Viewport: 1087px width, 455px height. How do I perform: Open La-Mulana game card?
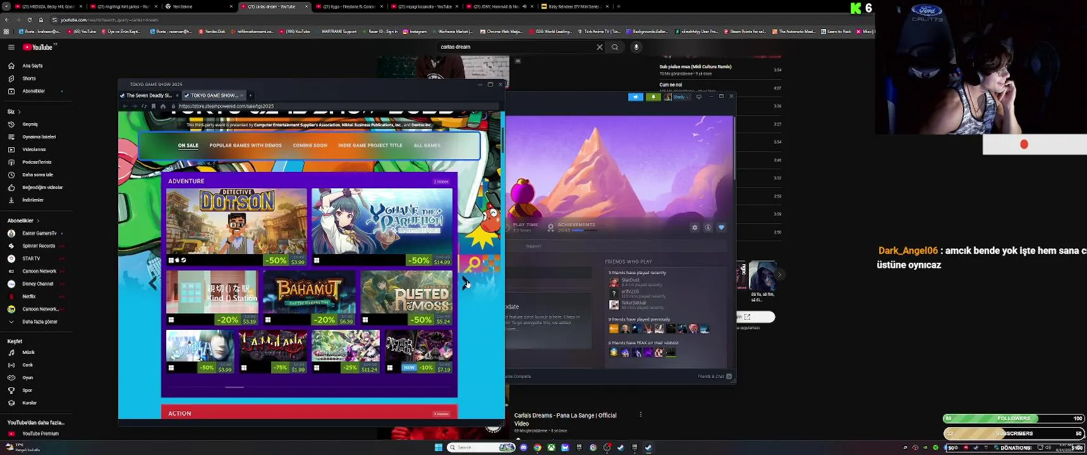pos(273,351)
